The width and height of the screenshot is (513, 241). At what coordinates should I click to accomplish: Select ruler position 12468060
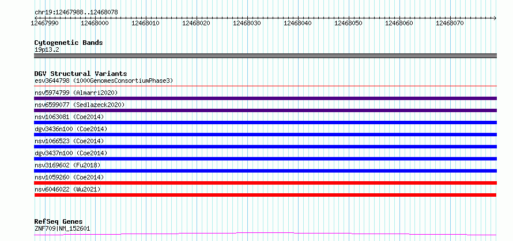pyautogui.click(x=399, y=24)
